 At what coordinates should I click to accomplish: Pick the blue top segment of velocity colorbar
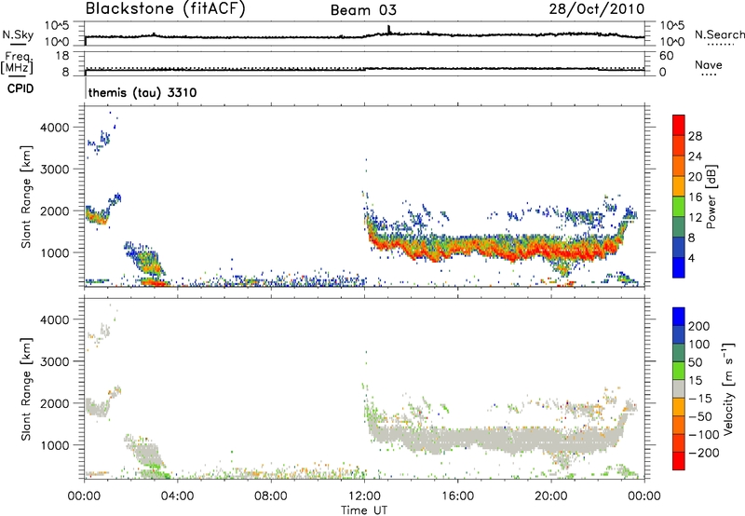679,317
